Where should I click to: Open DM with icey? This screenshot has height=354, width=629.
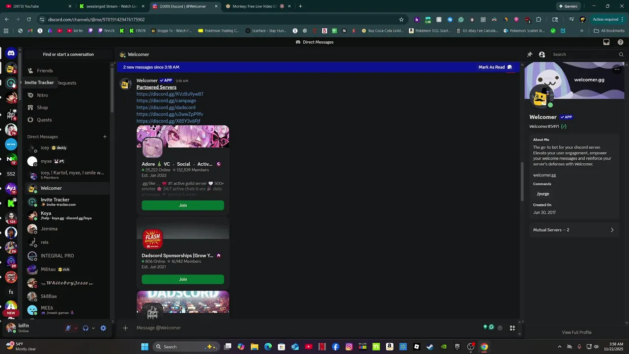(x=68, y=148)
